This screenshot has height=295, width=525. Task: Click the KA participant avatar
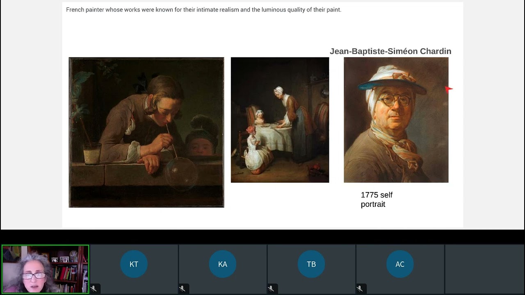(x=223, y=264)
